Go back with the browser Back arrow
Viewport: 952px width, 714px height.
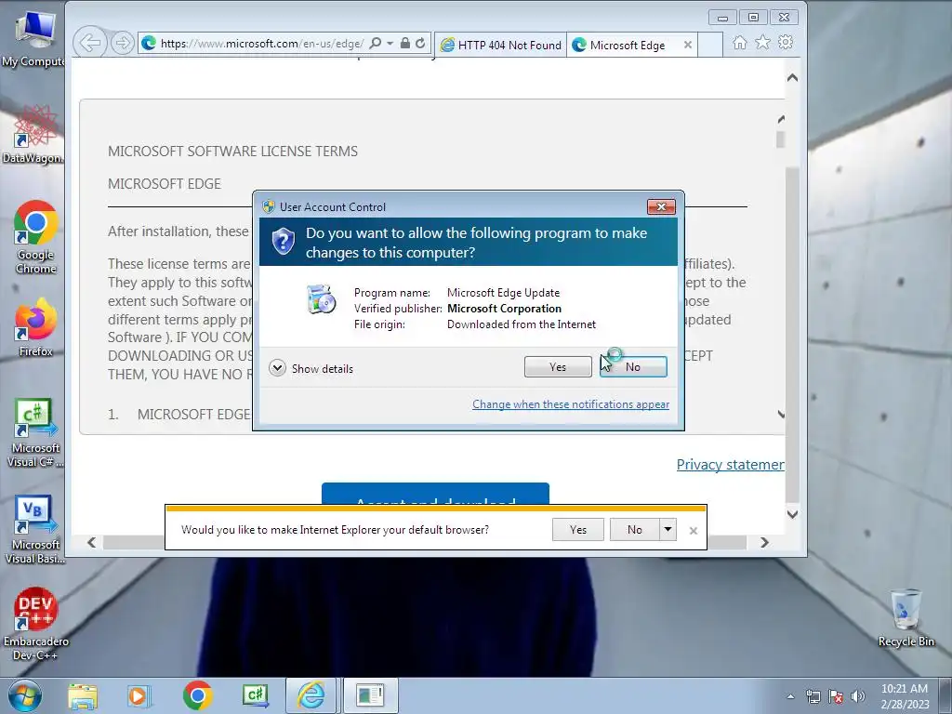90,43
